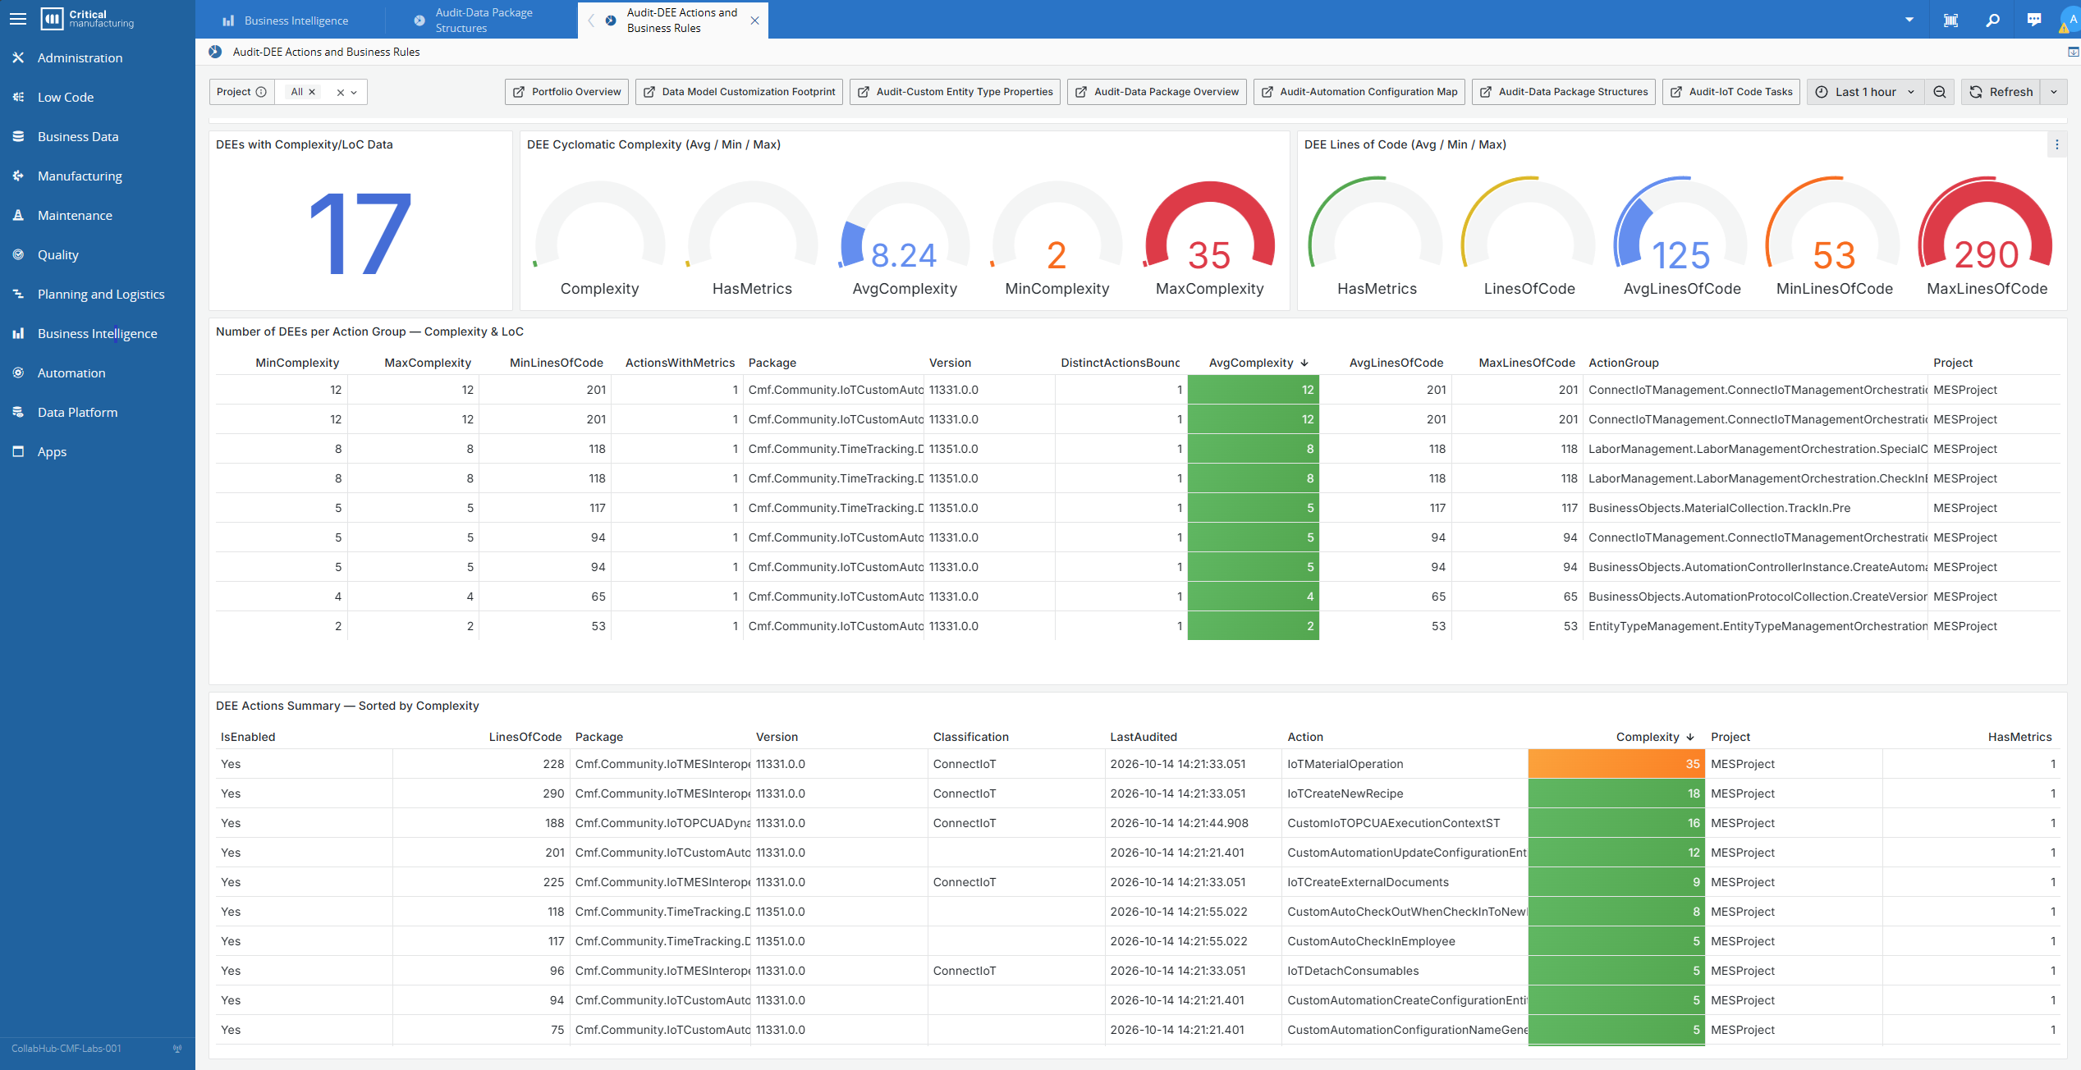The height and width of the screenshot is (1070, 2081).
Task: Close the Audit-DEE Actions and Business Rules tab
Action: 754,21
